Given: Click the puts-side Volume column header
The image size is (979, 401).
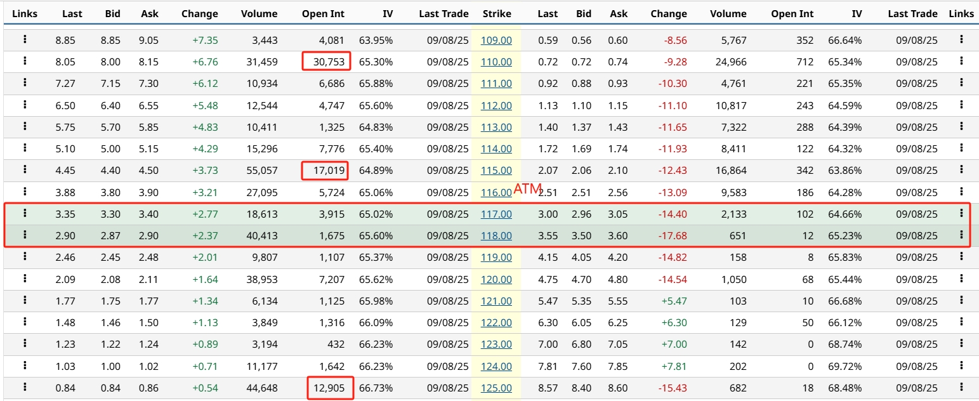Looking at the screenshot, I should coord(728,13).
